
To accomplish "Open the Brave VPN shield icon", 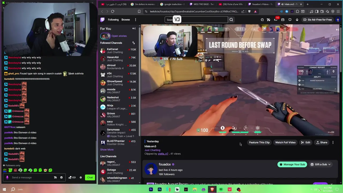I will 333,12.
